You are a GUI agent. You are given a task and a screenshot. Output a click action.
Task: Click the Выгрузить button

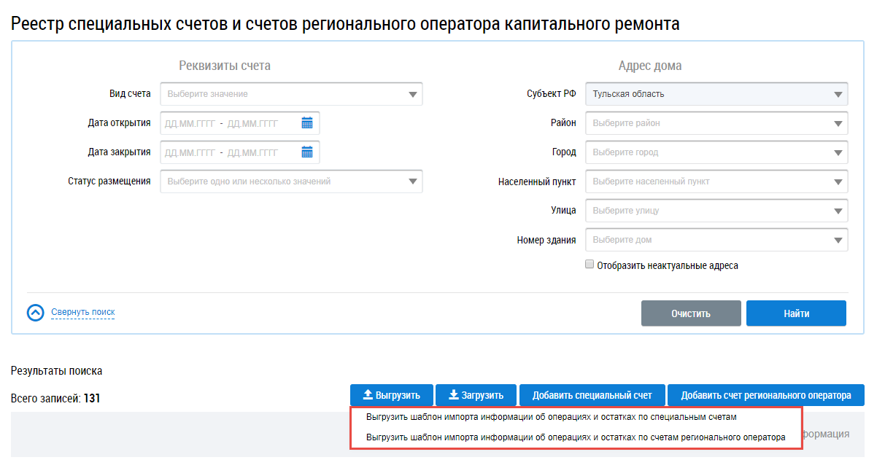pyautogui.click(x=391, y=395)
